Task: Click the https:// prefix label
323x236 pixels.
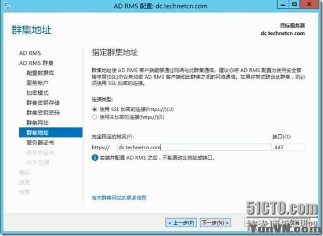Action: pyautogui.click(x=100, y=147)
